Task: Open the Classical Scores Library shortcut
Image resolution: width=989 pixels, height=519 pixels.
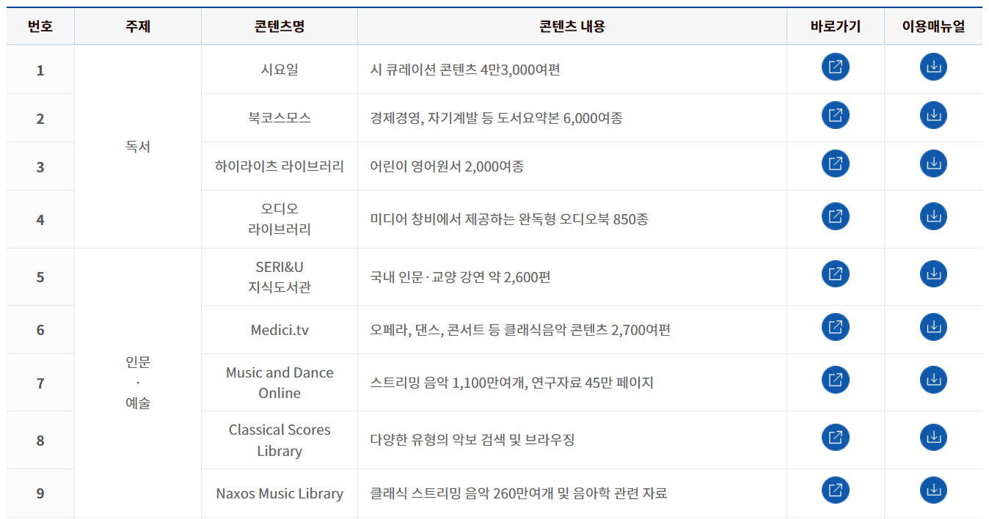Action: click(x=834, y=438)
